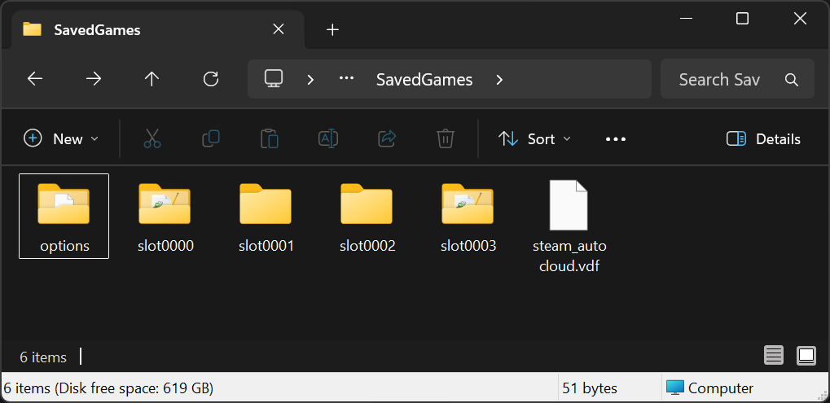Show hidden path via ellipsis in address bar
Screen dimensions: 830x403
(346, 77)
